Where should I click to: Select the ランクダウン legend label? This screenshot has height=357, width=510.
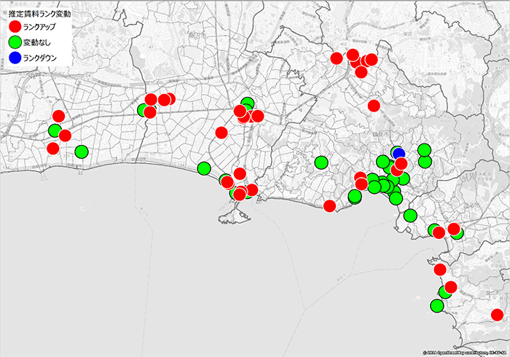tap(45, 58)
